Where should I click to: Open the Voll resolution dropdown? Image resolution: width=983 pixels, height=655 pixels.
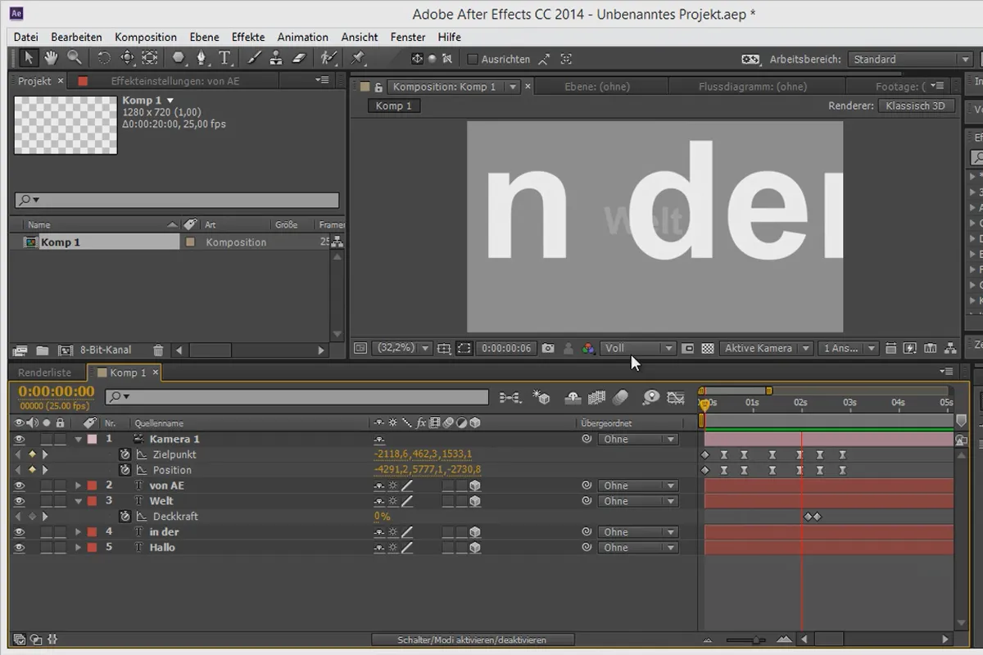(x=638, y=348)
